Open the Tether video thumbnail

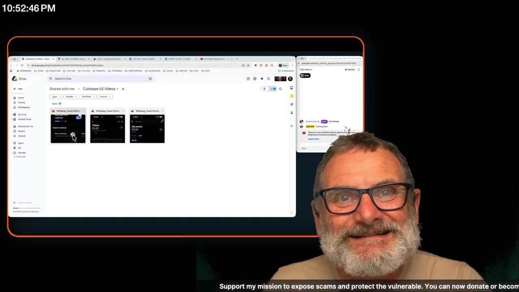(107, 129)
